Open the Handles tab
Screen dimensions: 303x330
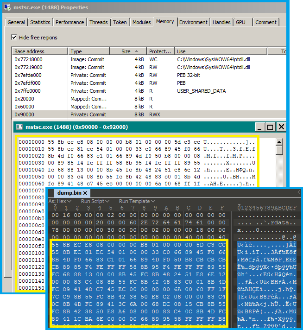(221, 22)
